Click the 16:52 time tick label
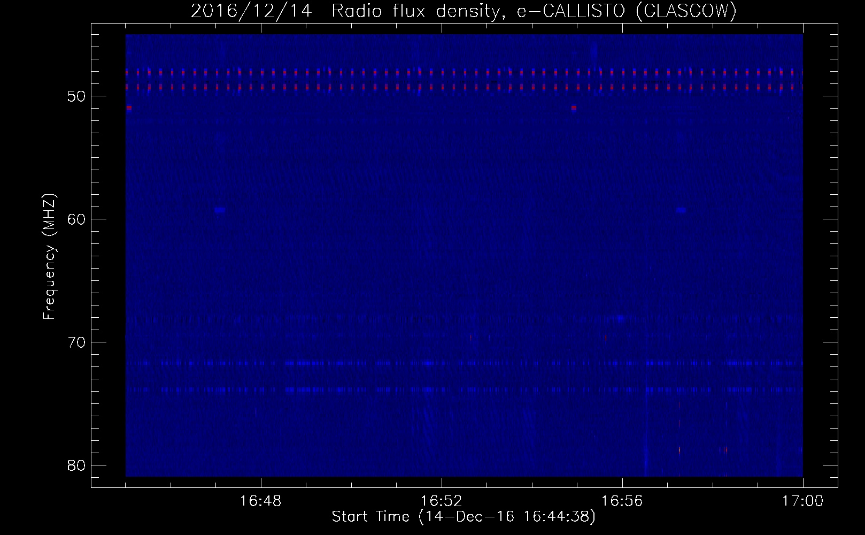Screen dimensions: 865x535 442,501
